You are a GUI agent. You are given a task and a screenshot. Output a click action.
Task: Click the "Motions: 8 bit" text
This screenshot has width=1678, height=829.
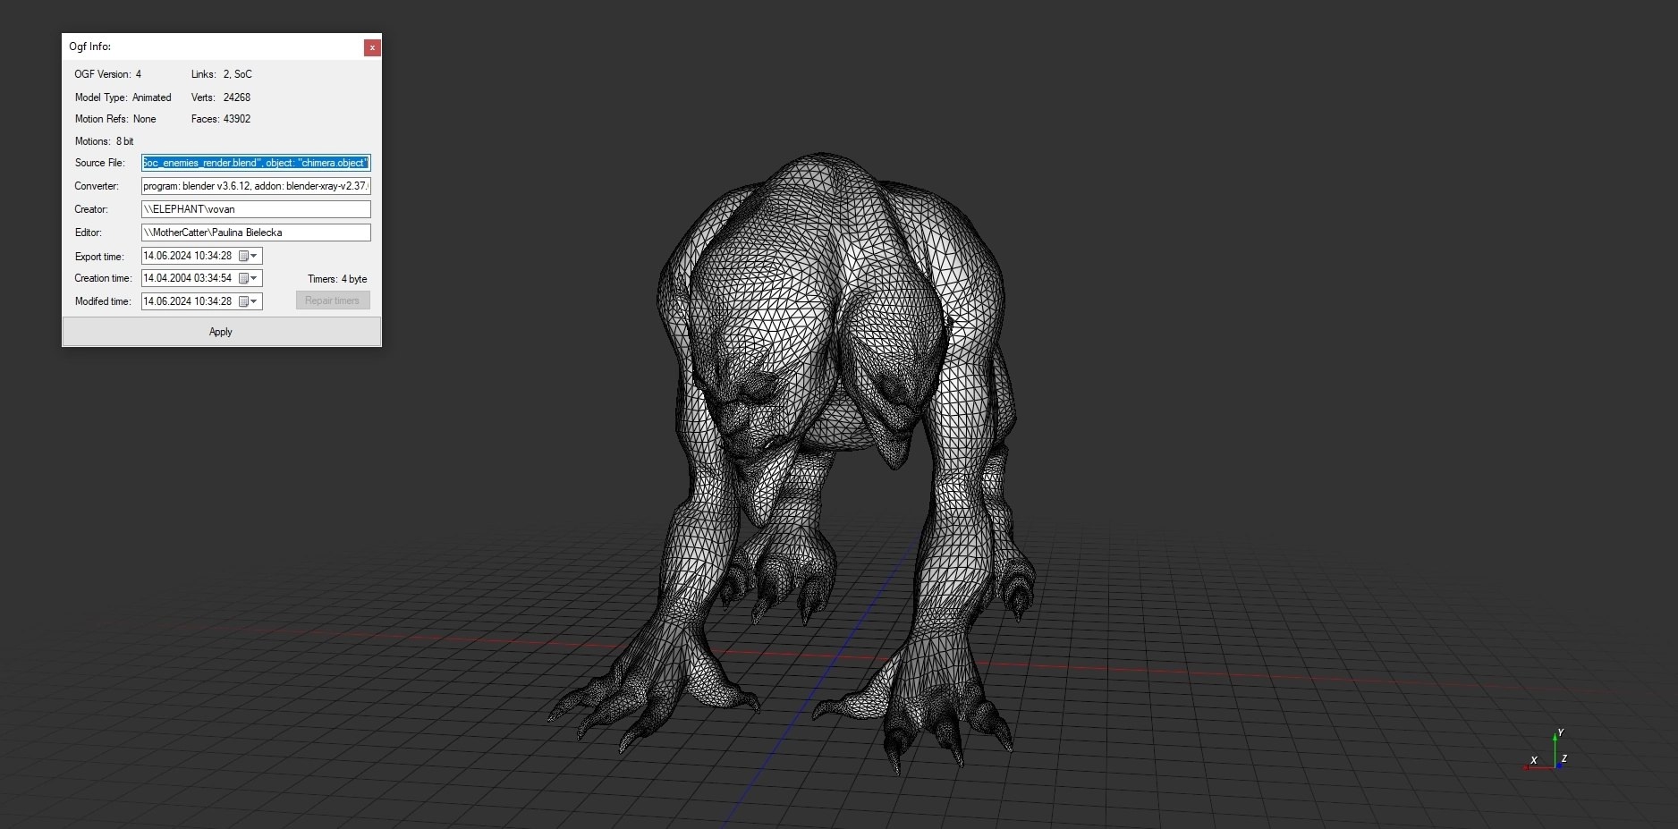click(105, 141)
